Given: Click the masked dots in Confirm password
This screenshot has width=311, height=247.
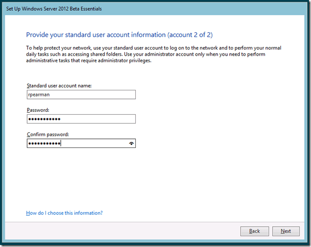Looking at the screenshot, I should (44, 144).
